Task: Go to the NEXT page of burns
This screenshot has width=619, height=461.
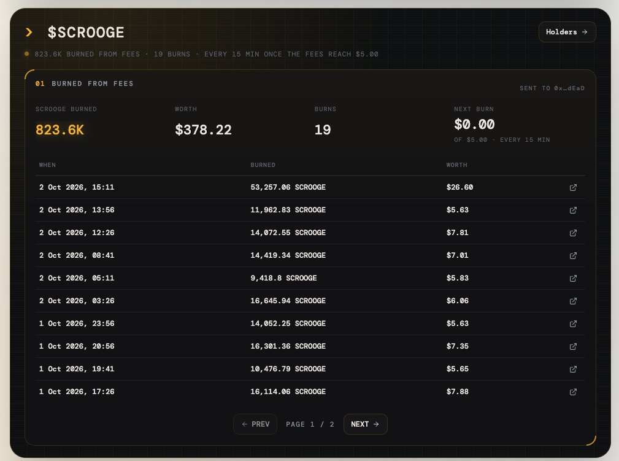Action: tap(365, 424)
